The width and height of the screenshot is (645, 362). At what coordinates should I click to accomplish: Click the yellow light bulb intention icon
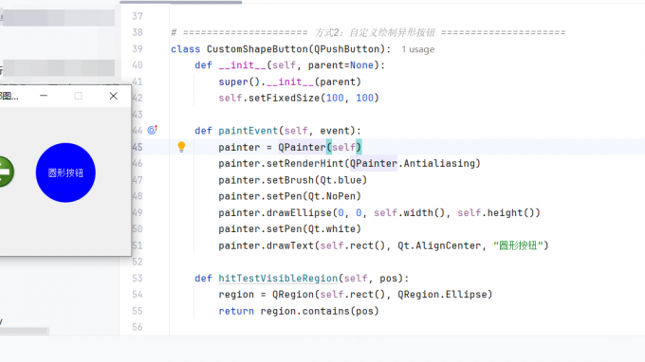click(x=181, y=147)
